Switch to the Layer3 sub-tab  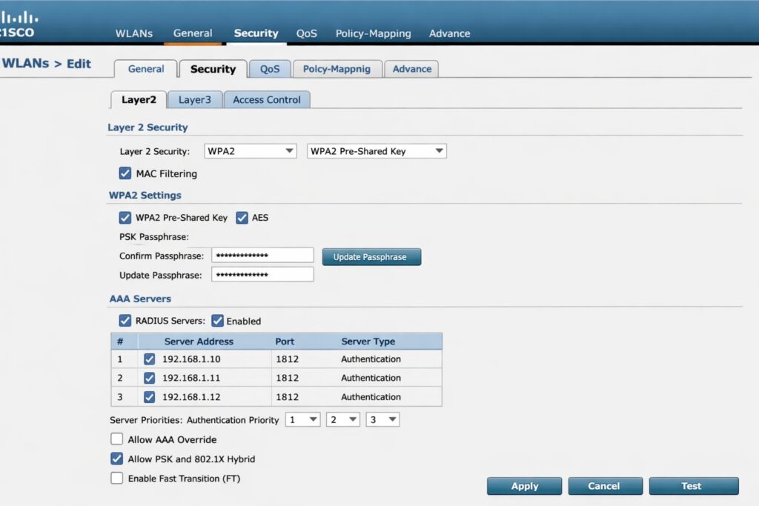point(194,99)
